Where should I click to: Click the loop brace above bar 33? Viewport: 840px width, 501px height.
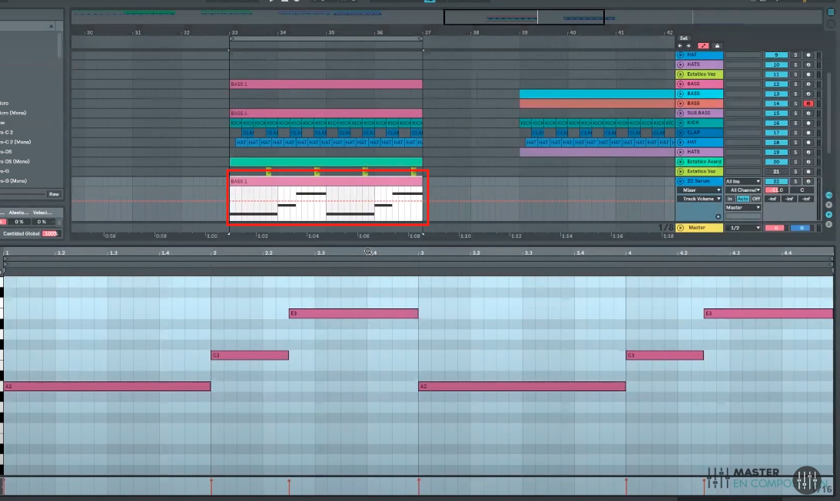point(326,38)
